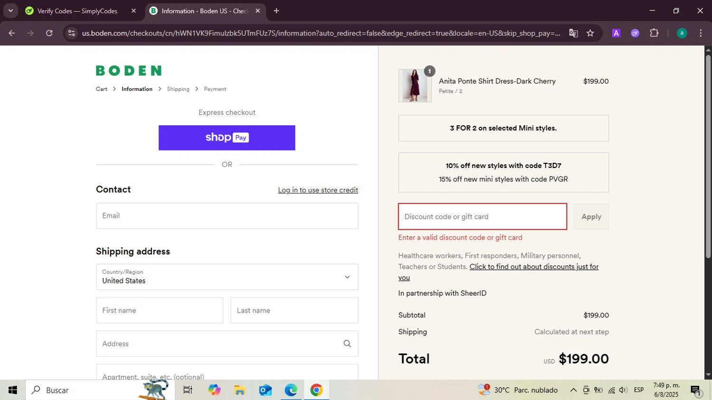Open the notifications center icon
712x400 pixels.
tap(696, 391)
